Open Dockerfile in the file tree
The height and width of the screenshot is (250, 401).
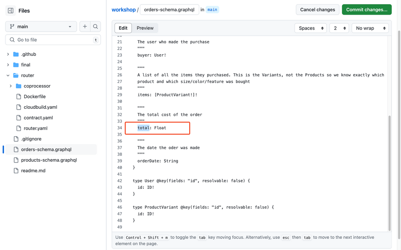click(35, 97)
